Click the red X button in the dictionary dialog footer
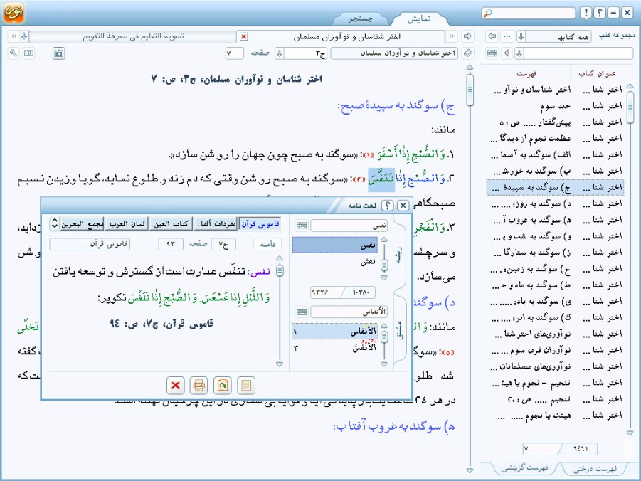The height and width of the screenshot is (481, 641). 176,385
